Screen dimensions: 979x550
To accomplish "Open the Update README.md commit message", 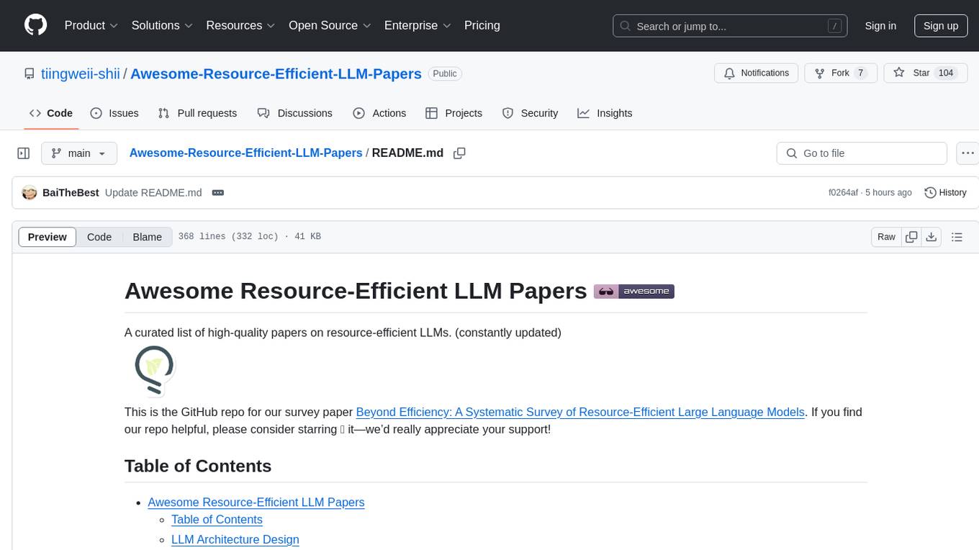I will coord(153,193).
